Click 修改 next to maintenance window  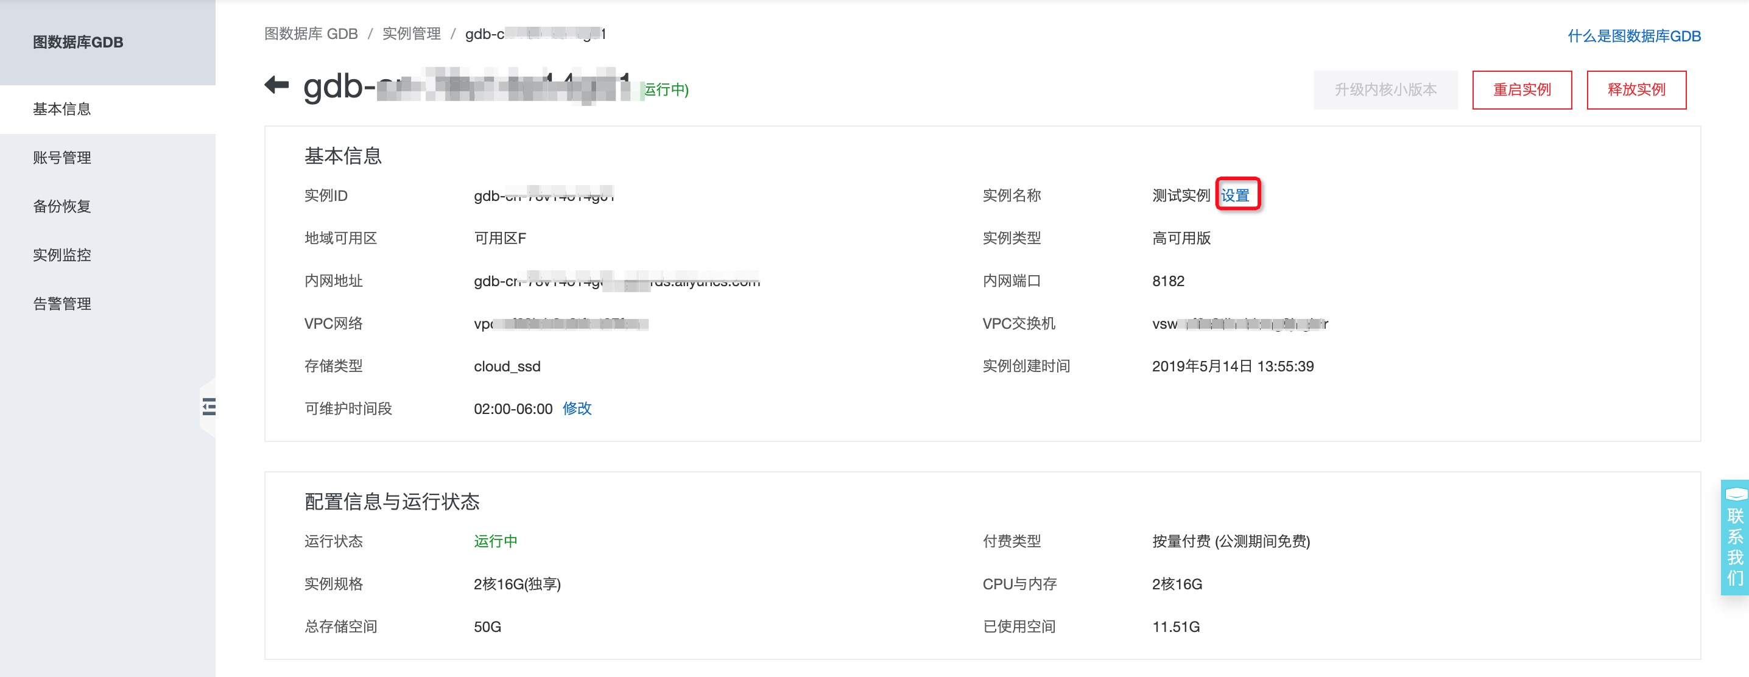(577, 408)
